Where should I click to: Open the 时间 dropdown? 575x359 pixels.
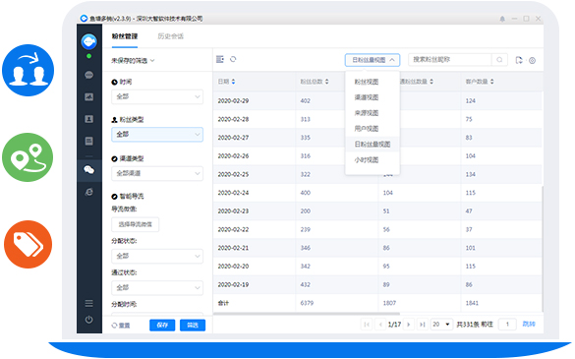coord(157,96)
